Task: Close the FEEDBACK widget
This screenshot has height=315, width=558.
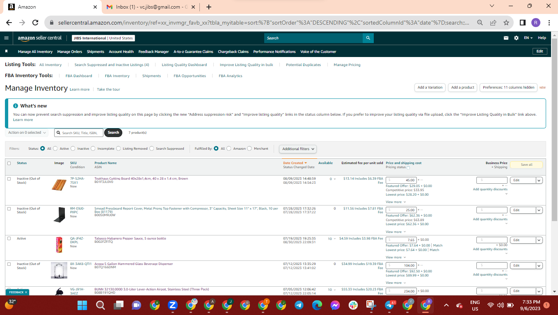Action: [x=26, y=292]
